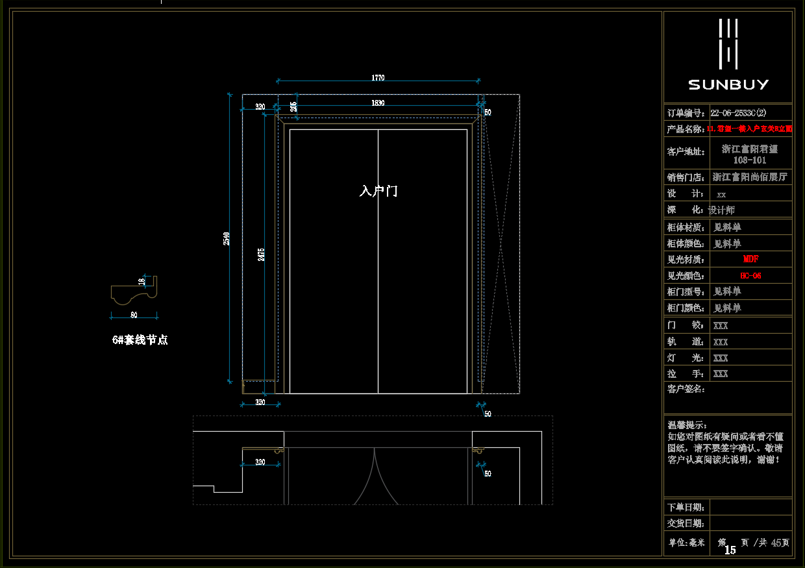Click the customer address 浙江富阳君望 text
Screen dimensions: 805x568
click(x=750, y=149)
